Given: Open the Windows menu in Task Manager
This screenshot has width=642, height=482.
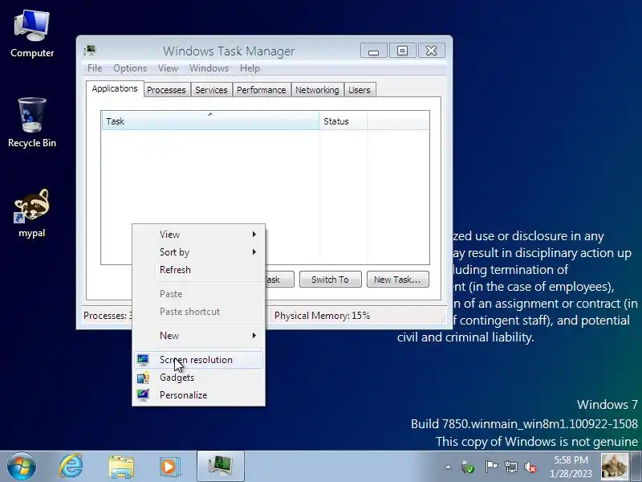Looking at the screenshot, I should pos(209,68).
